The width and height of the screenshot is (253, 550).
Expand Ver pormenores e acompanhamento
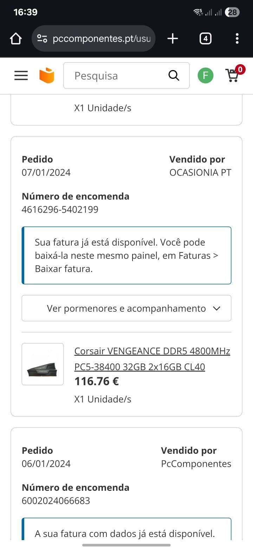126,308
